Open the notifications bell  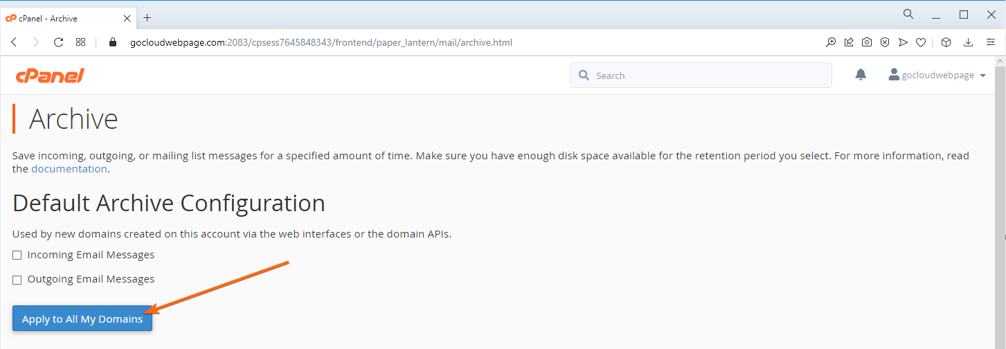[861, 75]
